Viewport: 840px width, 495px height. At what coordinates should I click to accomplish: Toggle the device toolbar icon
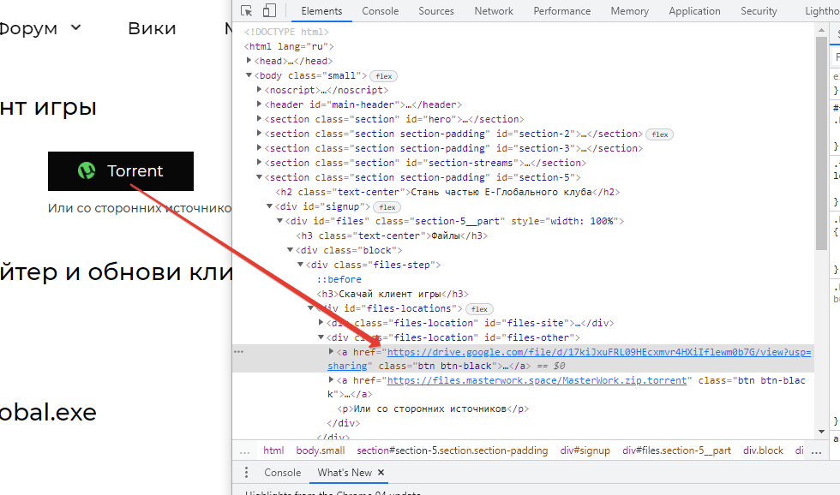269,10
